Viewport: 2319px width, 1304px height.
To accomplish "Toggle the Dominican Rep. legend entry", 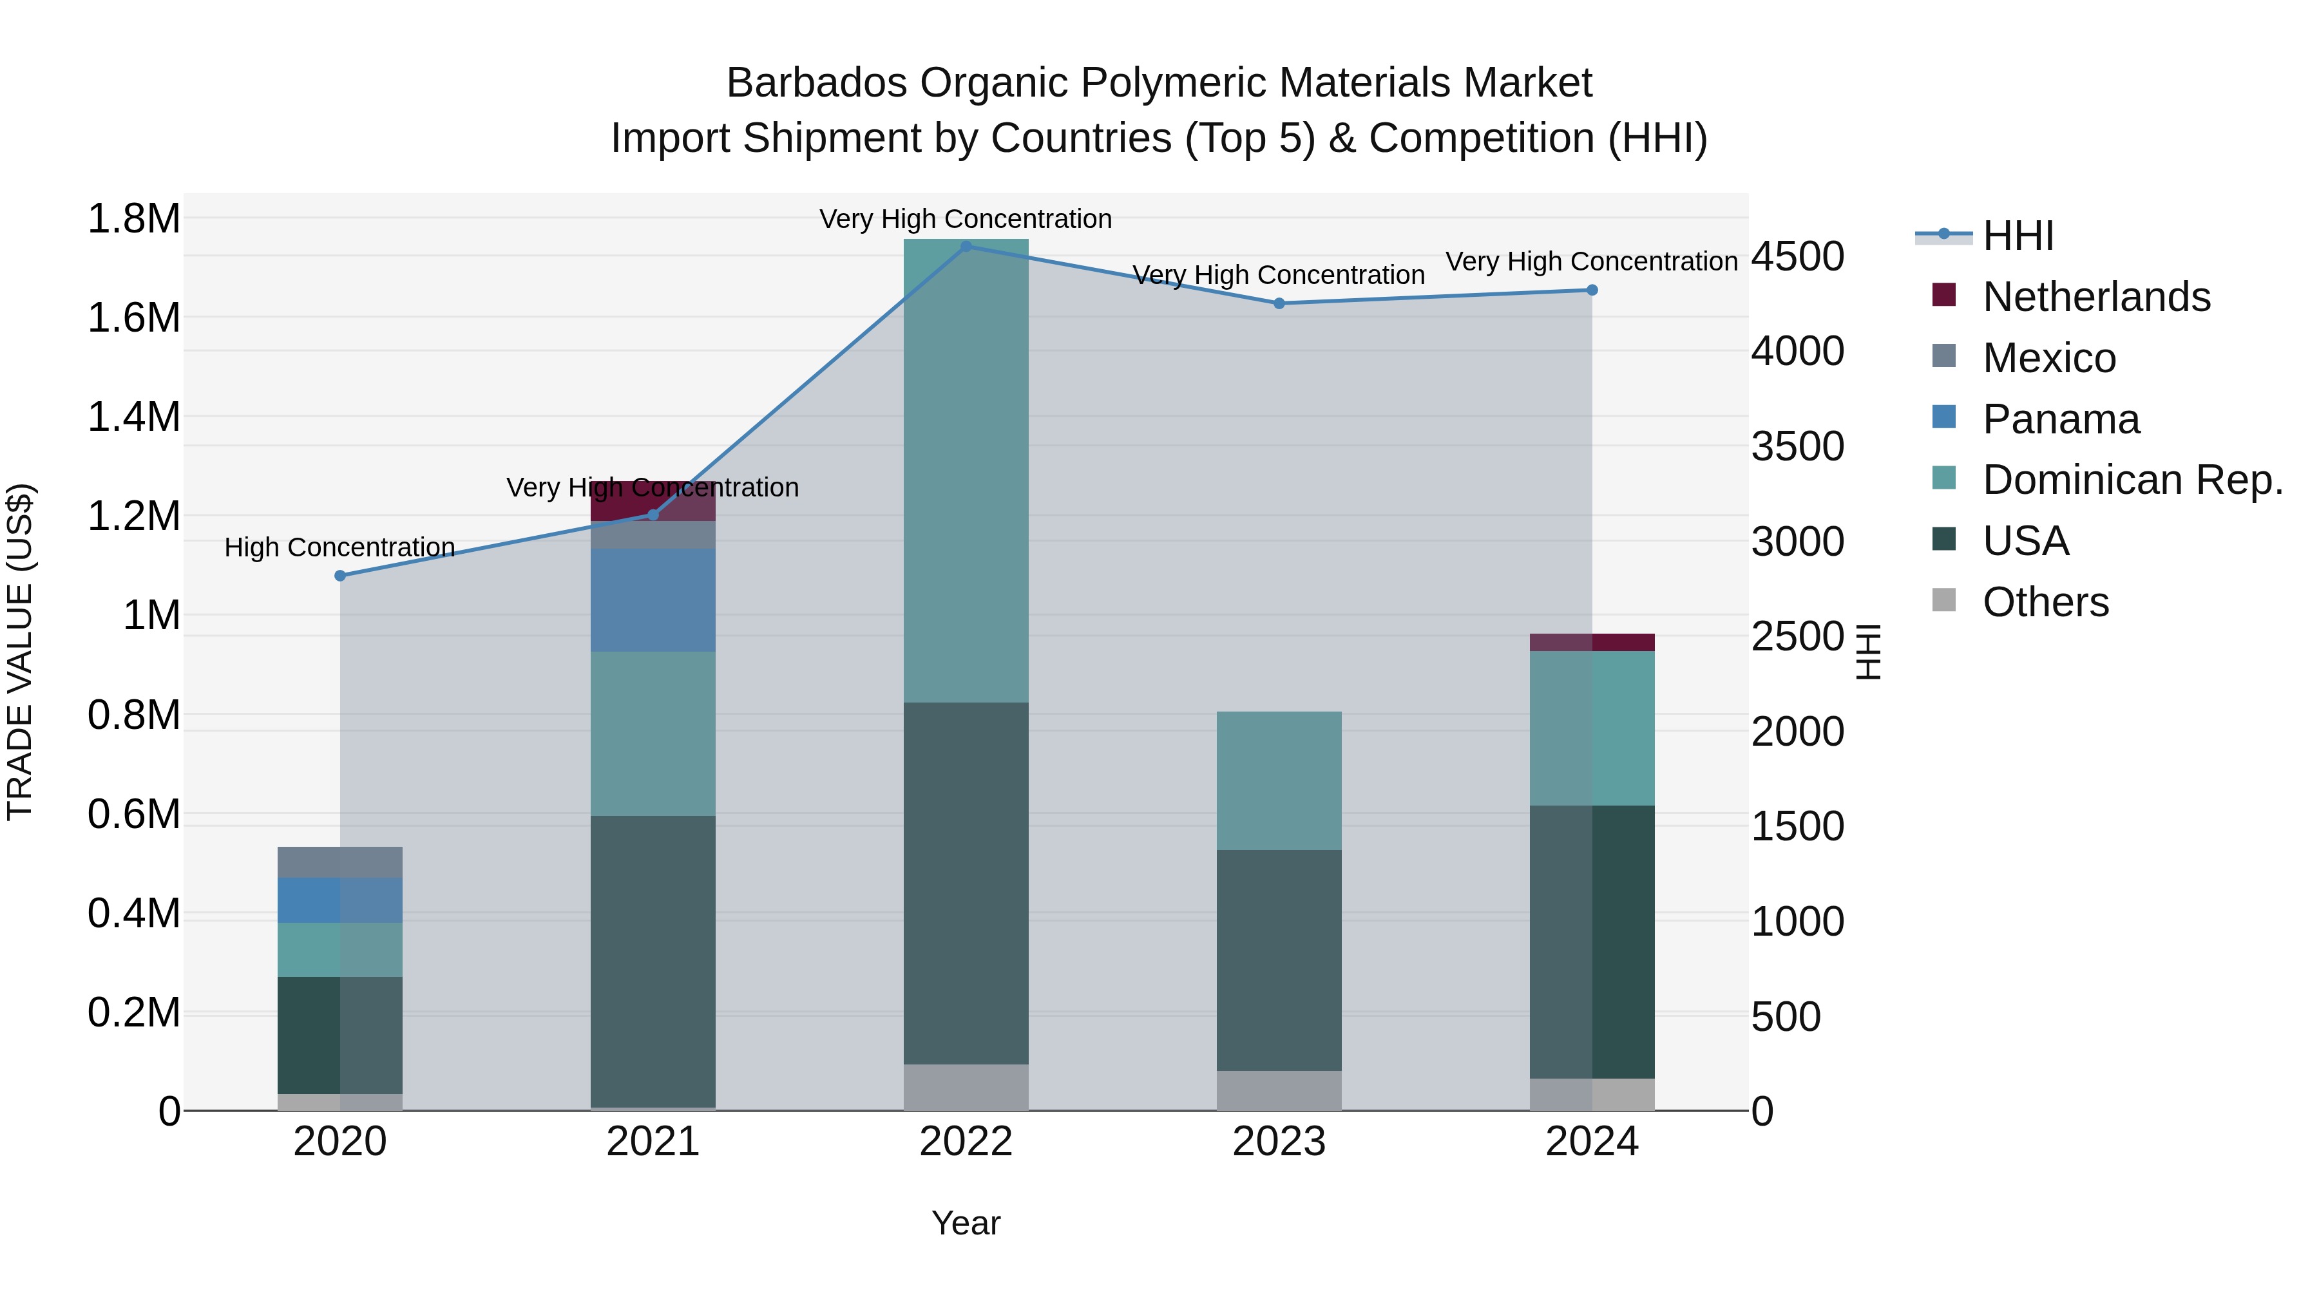I will pyautogui.click(x=2108, y=480).
